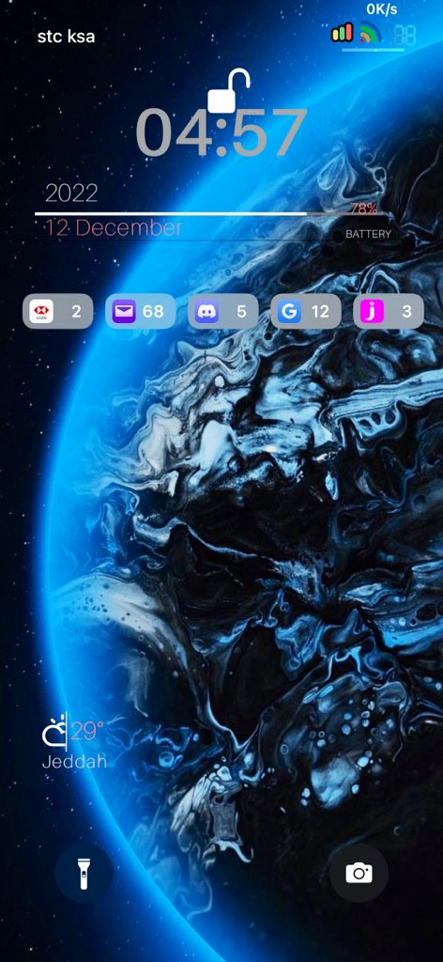Tap the 0K/s network speed indicator
The width and height of the screenshot is (443, 962).
pyautogui.click(x=382, y=9)
